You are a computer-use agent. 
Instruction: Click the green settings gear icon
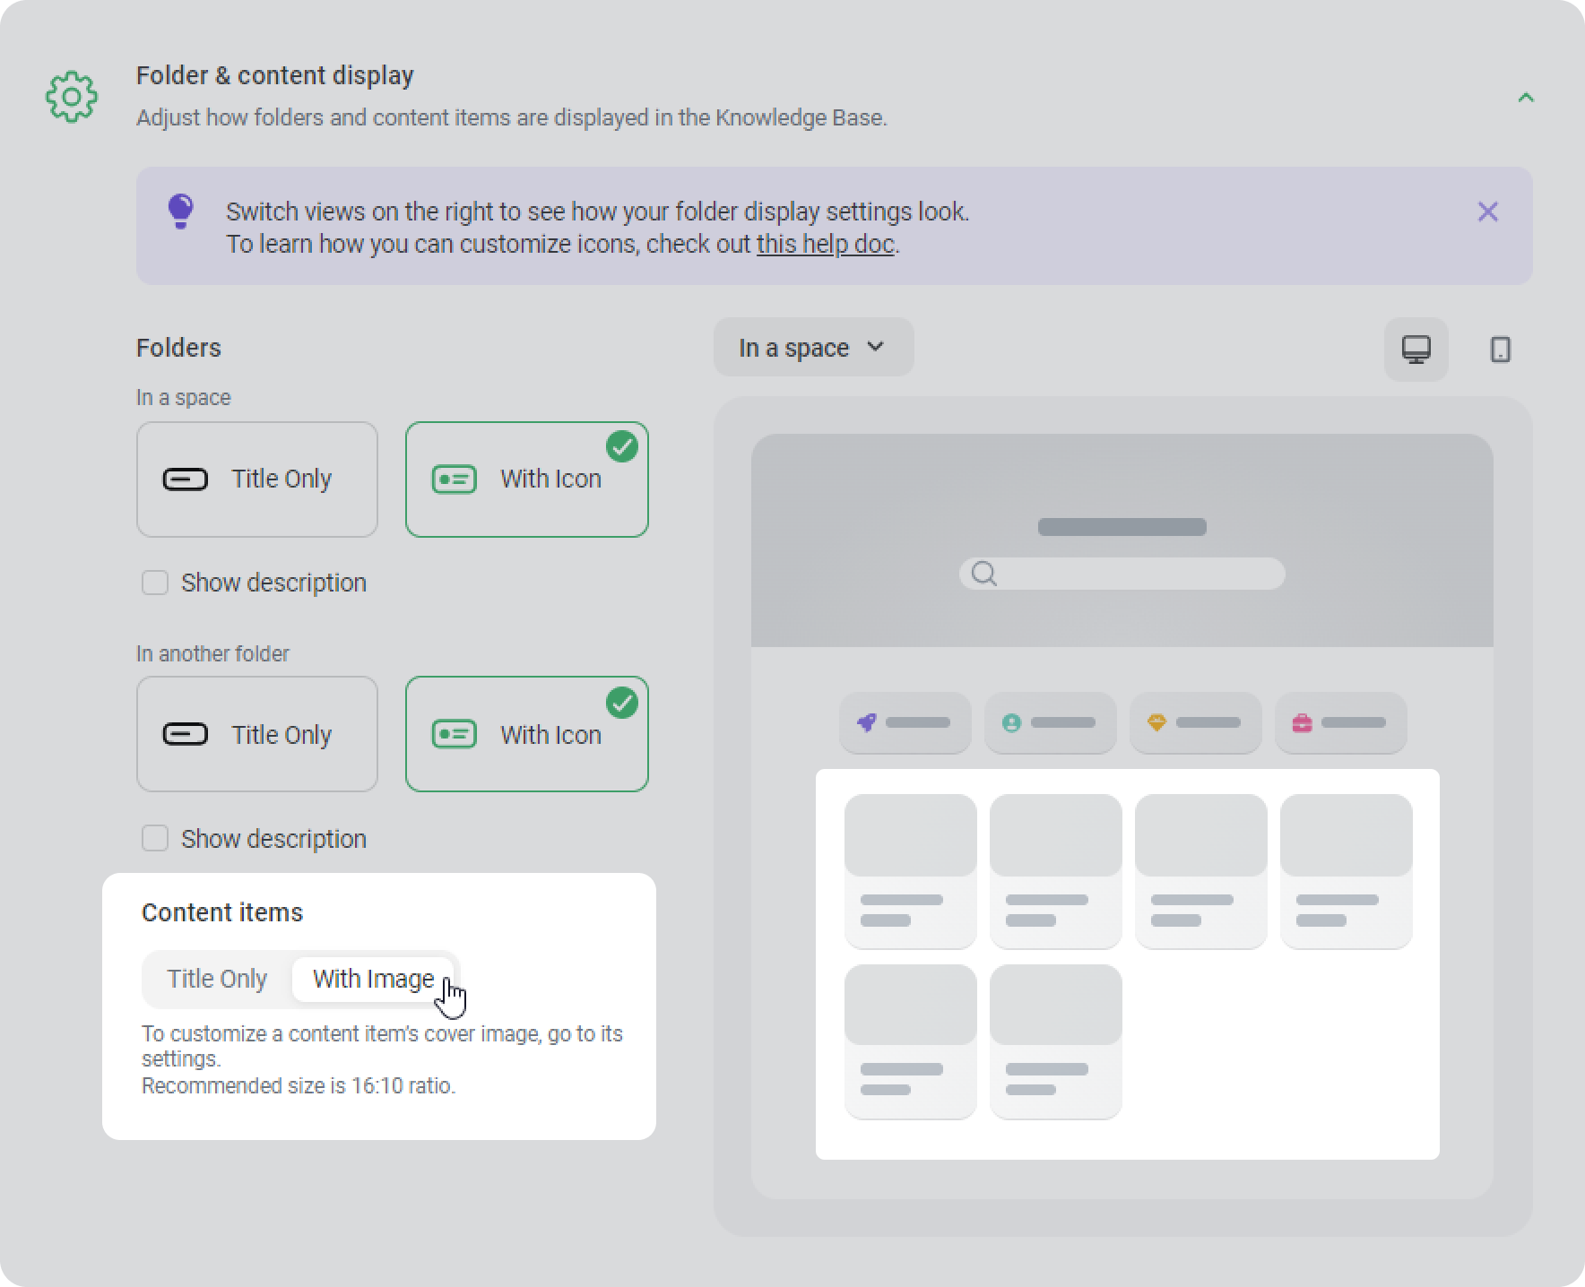(72, 97)
